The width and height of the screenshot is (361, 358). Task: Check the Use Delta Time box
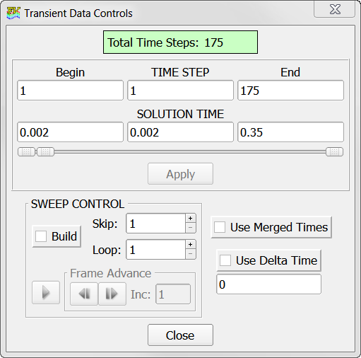coord(225,260)
